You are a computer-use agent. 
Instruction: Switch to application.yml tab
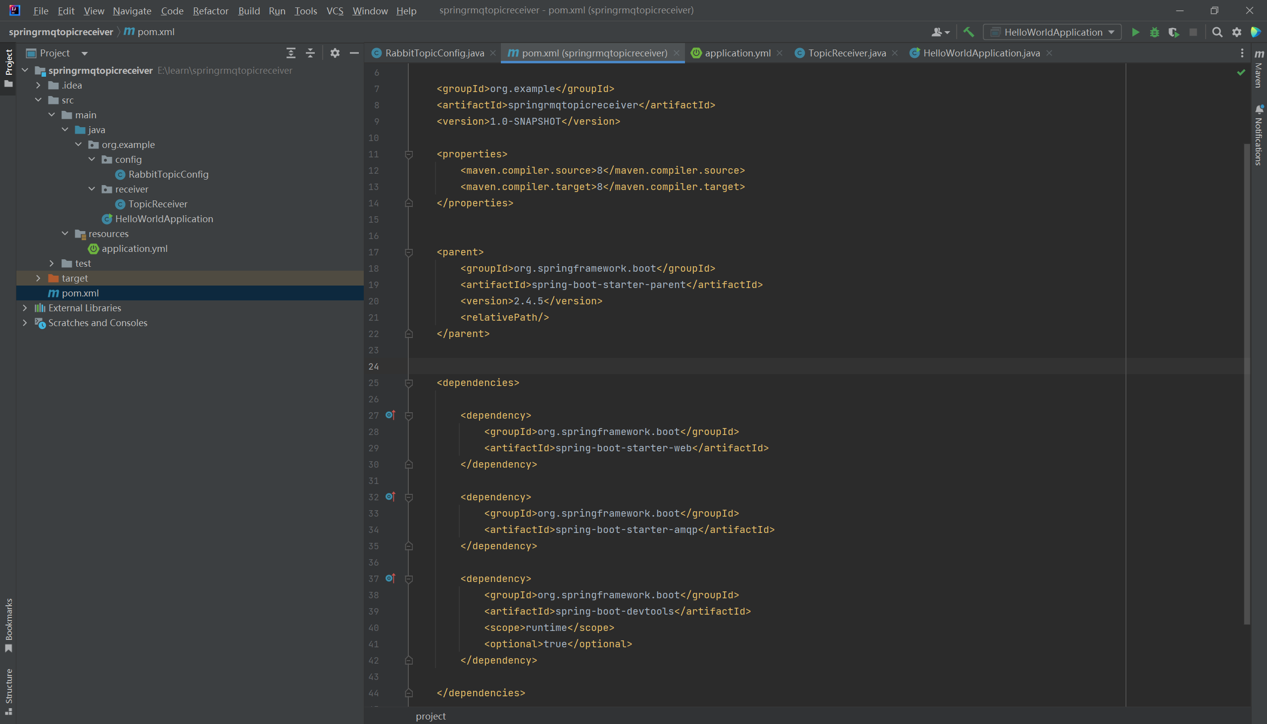tap(737, 53)
